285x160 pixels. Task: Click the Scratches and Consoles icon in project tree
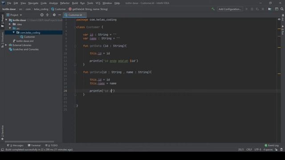[11, 49]
